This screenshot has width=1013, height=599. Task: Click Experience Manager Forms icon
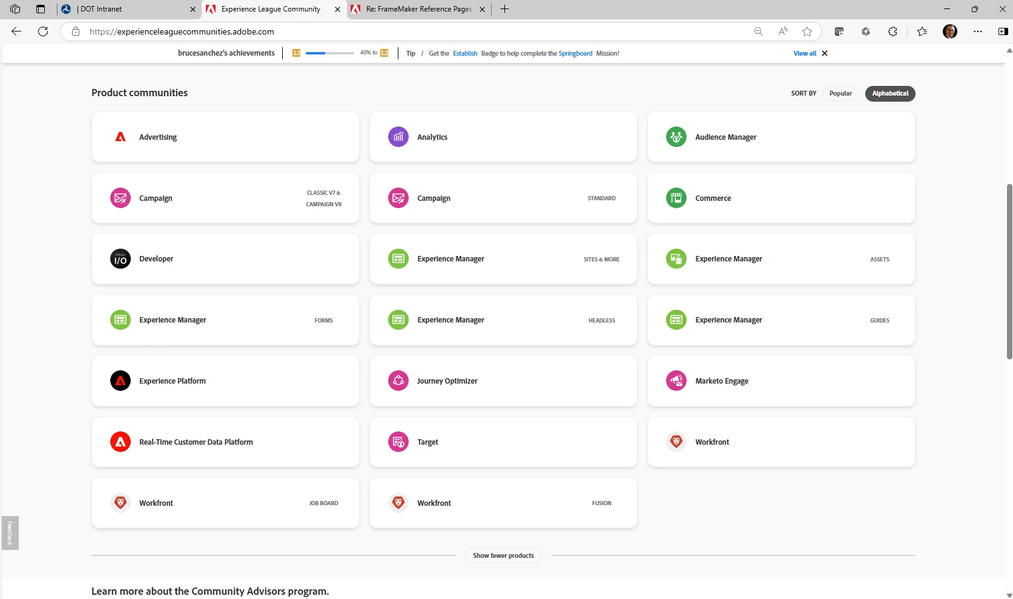[x=120, y=319]
